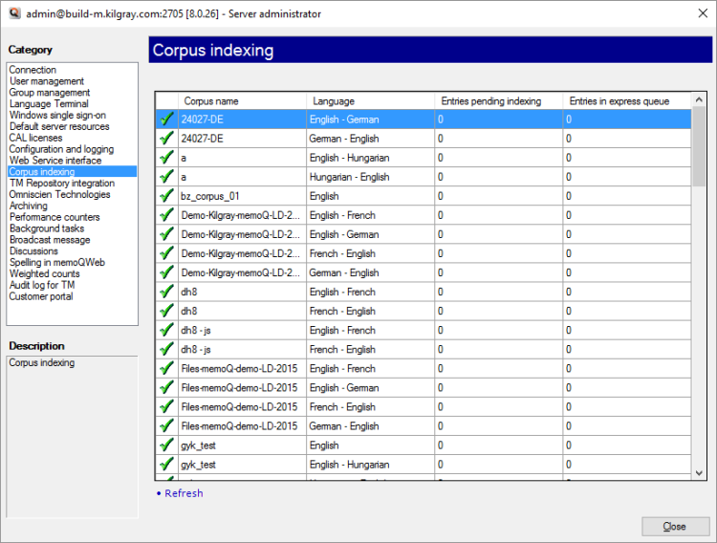Click scrollbar down arrow in corpus table
The width and height of the screenshot is (717, 543).
tap(700, 472)
